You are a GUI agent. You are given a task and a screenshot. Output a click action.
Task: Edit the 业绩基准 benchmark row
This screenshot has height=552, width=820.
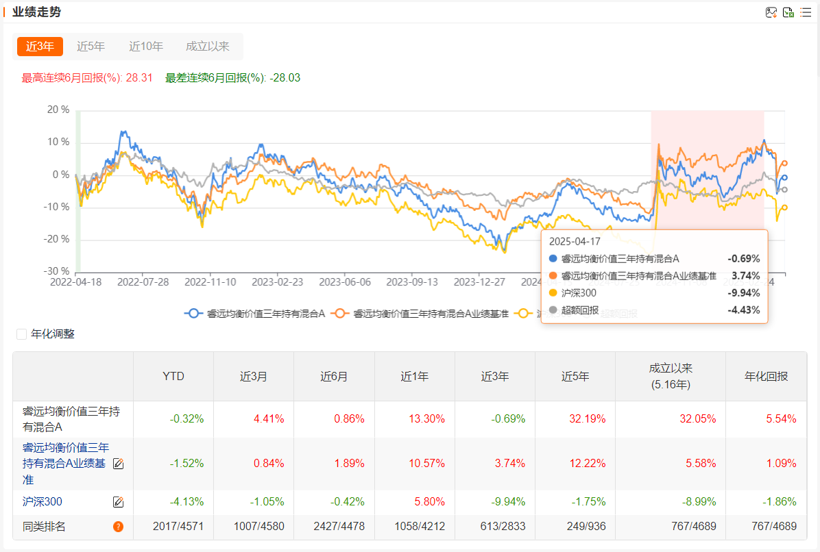[118, 464]
